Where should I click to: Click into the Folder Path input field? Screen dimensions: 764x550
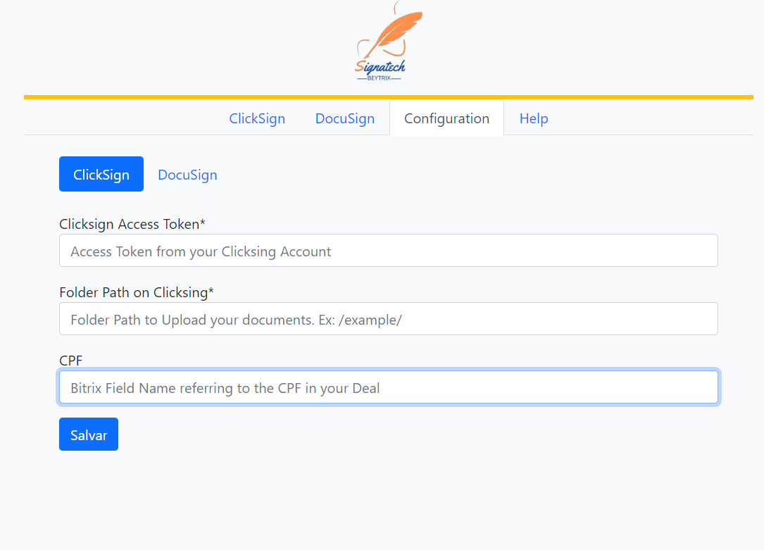click(389, 320)
